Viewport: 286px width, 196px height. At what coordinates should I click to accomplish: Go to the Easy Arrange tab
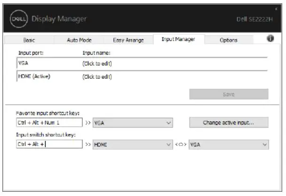(128, 40)
